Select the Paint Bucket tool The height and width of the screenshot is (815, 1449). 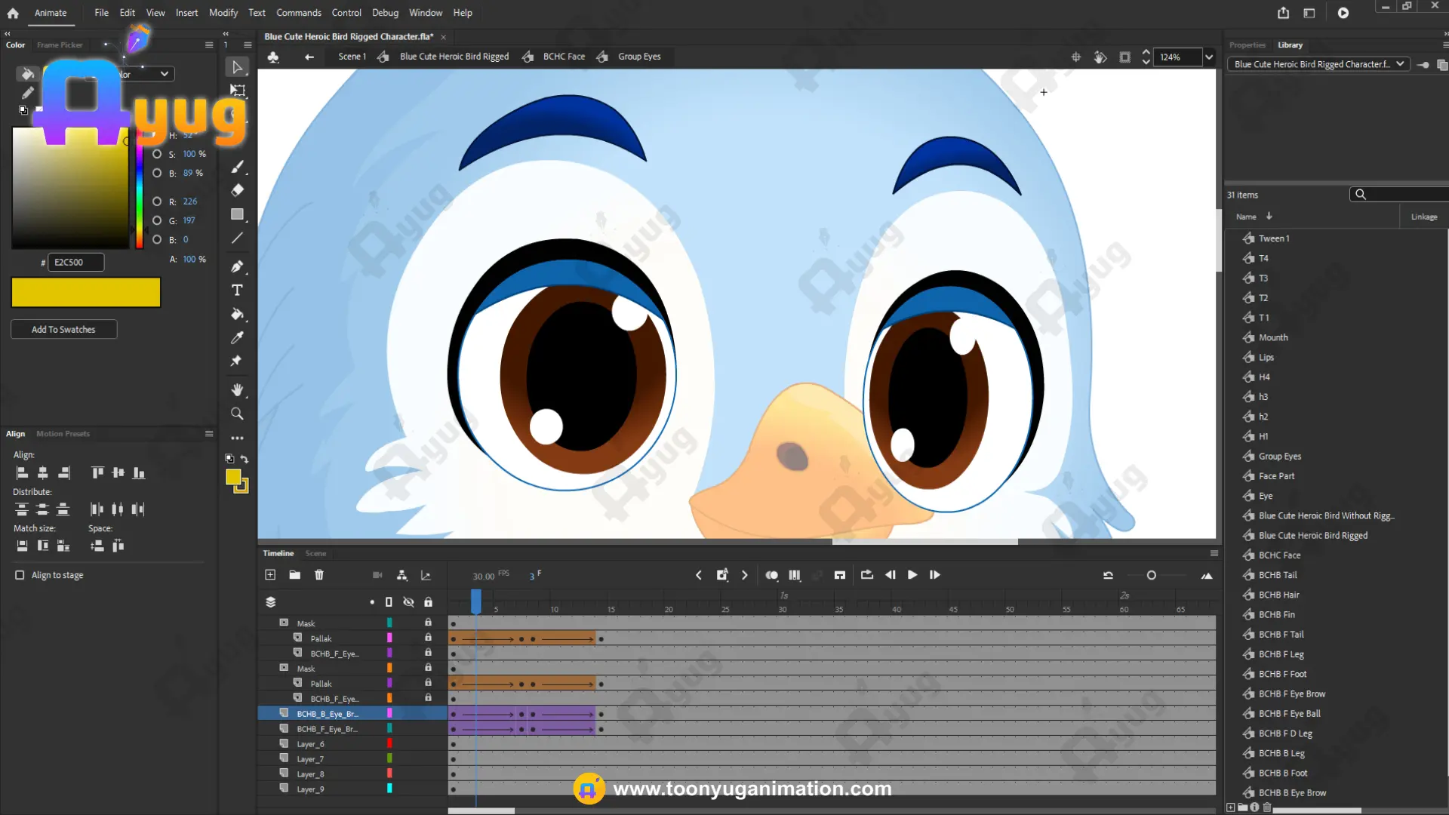pyautogui.click(x=237, y=314)
